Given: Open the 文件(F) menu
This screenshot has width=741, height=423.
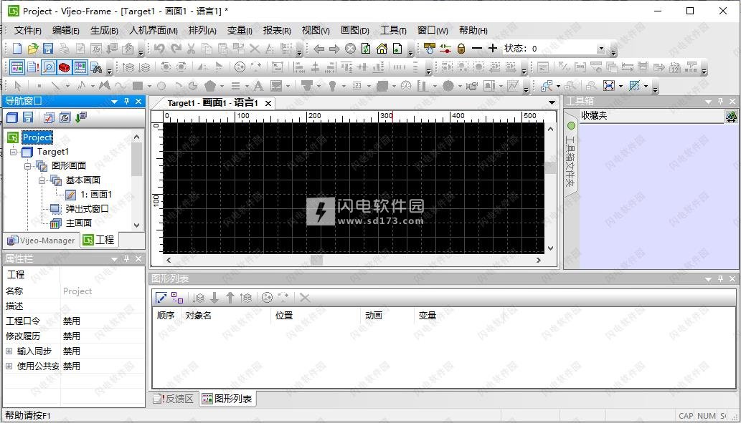Looking at the screenshot, I should coord(27,31).
